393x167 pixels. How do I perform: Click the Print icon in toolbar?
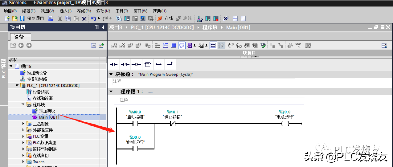(x=50, y=19)
